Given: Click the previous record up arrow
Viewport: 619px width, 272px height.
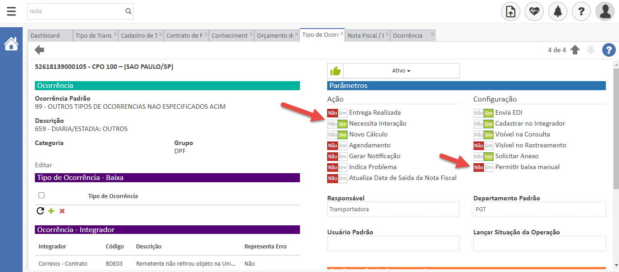Looking at the screenshot, I should (575, 50).
